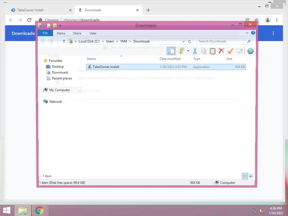This screenshot has width=288, height=216.
Task: Expand the Explorer ribbon chevron
Action: 247,33
